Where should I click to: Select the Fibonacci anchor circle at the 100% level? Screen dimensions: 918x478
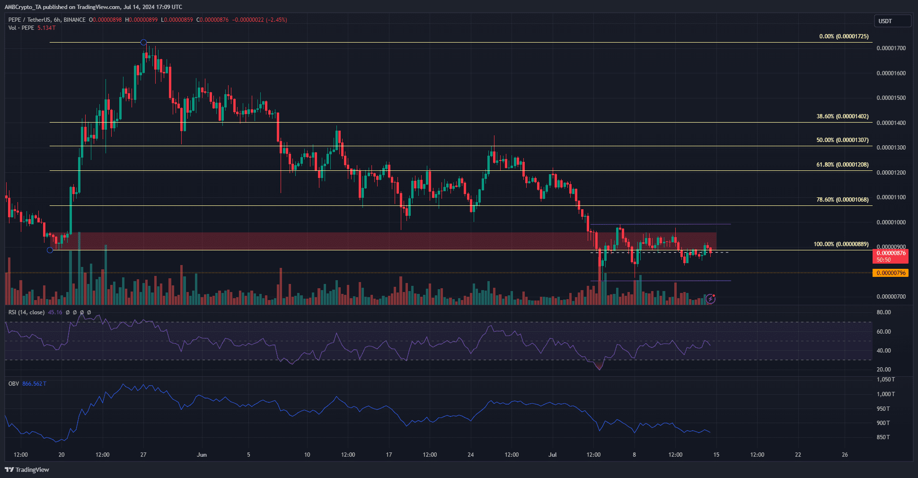50,250
